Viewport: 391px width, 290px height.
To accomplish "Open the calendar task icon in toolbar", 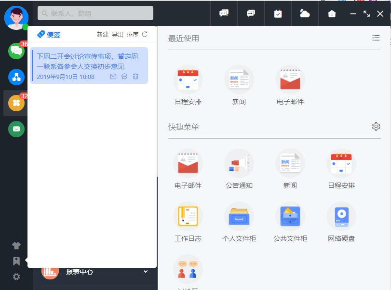I will tap(278, 13).
